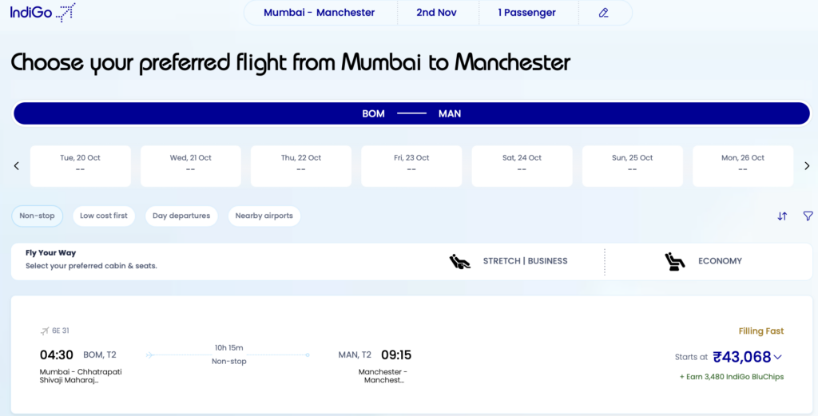This screenshot has width=818, height=416.
Task: Click the sort arrows icon
Action: (x=782, y=216)
